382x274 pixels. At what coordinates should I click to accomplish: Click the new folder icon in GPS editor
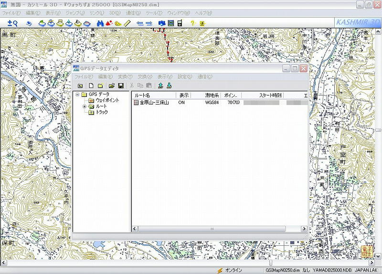pos(100,85)
